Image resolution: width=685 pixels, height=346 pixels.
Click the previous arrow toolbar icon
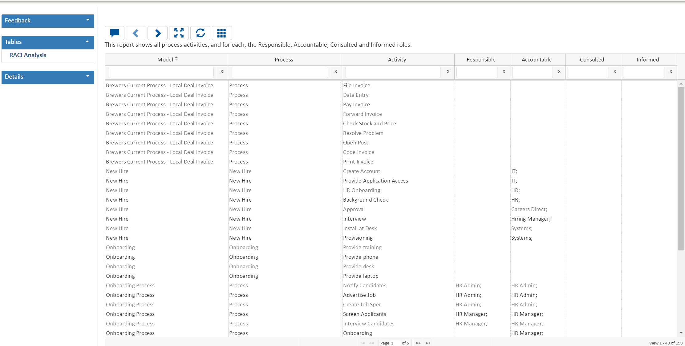136,33
